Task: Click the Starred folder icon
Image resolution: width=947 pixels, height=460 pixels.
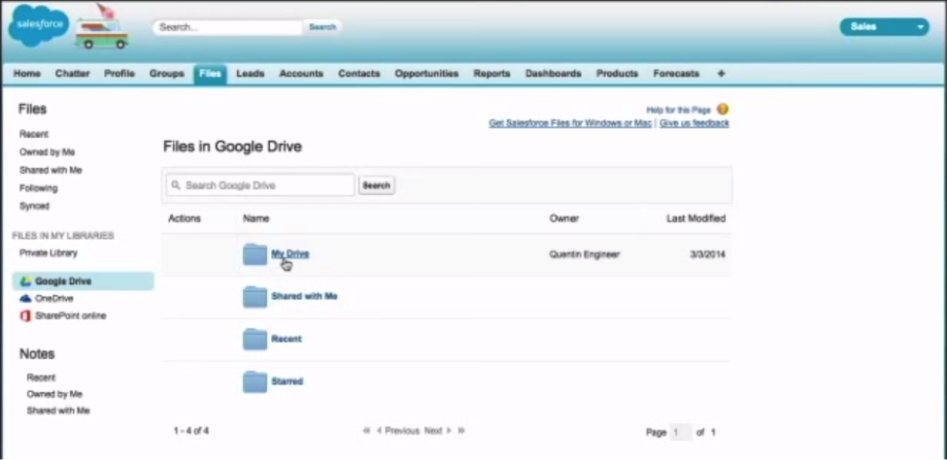Action: click(254, 382)
